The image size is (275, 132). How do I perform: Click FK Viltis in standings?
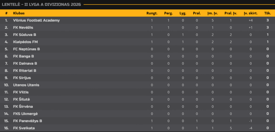point(21,92)
